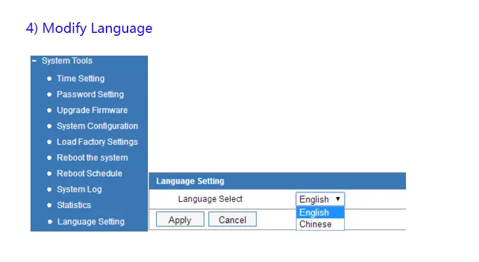
Task: Choose Reboot the system
Action: click(92, 158)
